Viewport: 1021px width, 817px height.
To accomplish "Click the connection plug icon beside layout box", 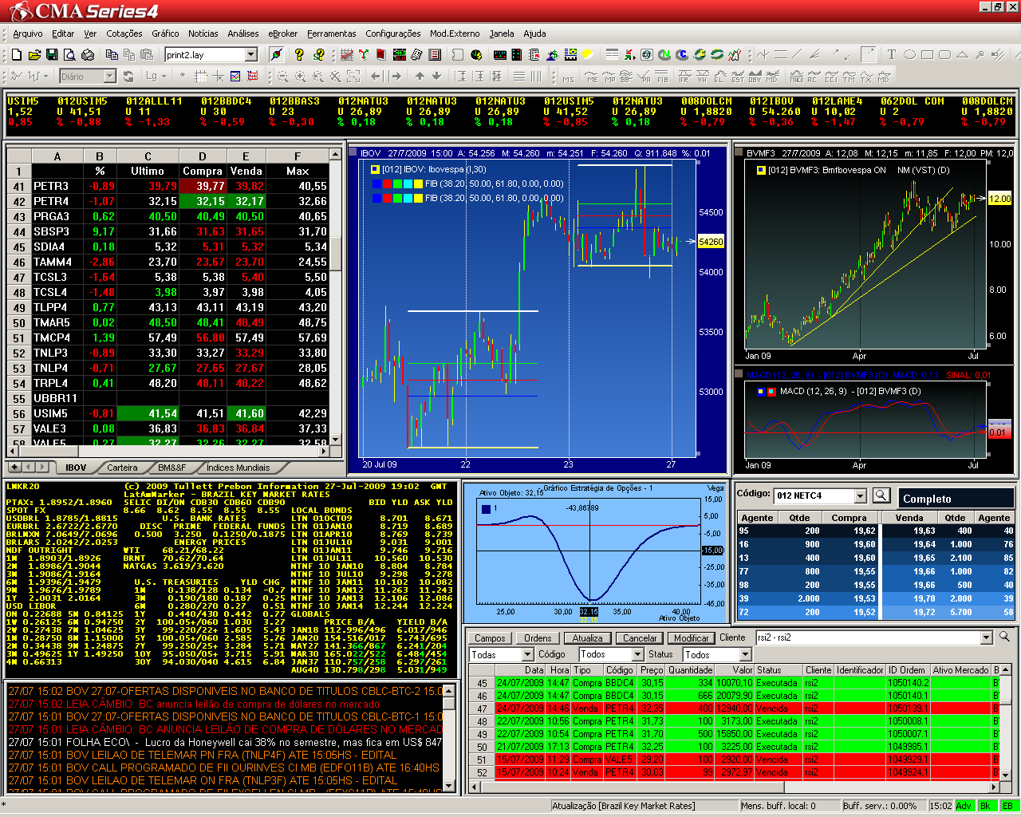I will click(277, 55).
